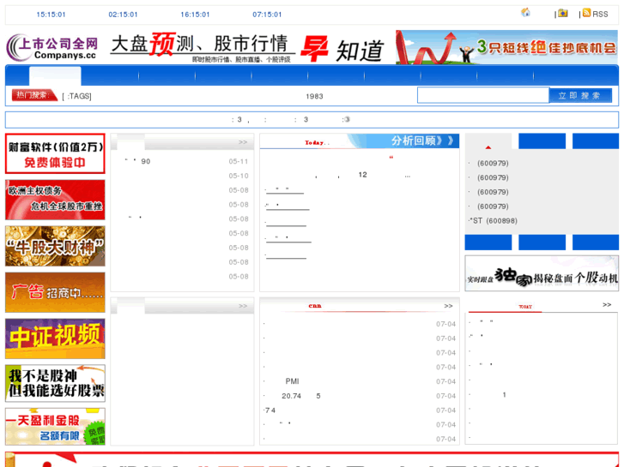Screen dimensions: 624x467
Task: Click the 15:15:01 clock in top bar
Action: pos(51,15)
